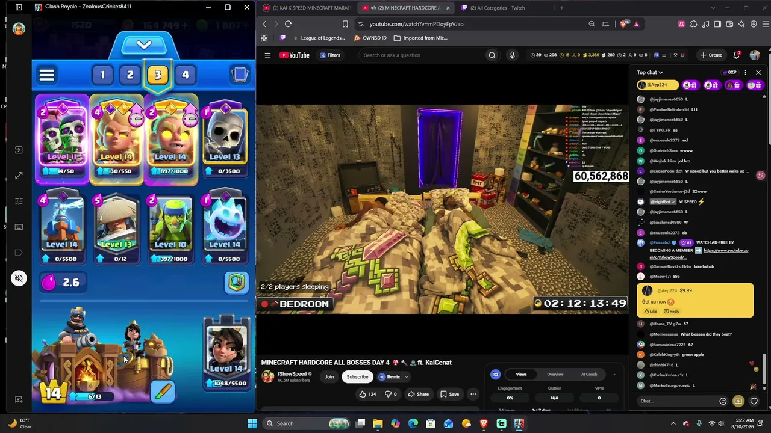Subscribe to IShowSpeed
The height and width of the screenshot is (433, 771).
[x=357, y=377]
